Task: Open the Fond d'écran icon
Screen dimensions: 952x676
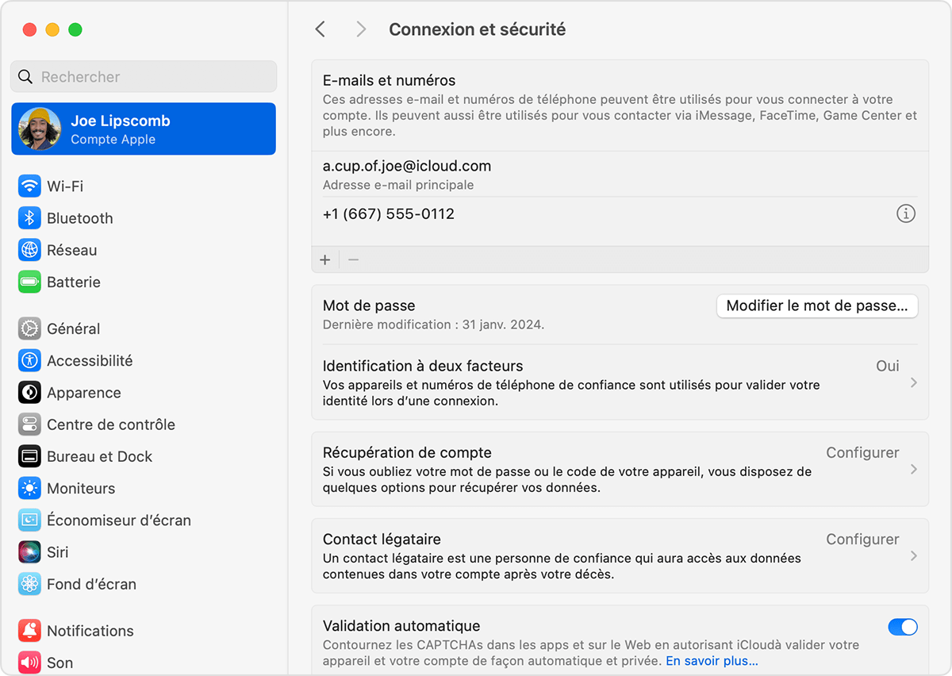Action: [x=29, y=584]
